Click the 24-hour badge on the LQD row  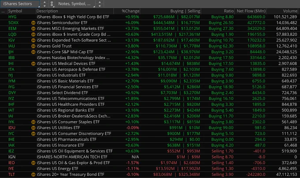pos(33,34)
